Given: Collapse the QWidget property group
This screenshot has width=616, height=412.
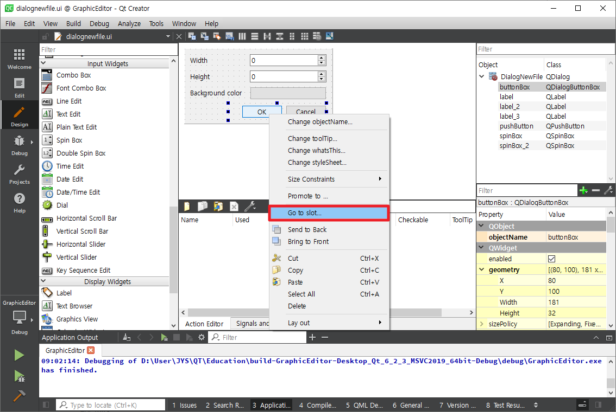Looking at the screenshot, I should coord(481,248).
